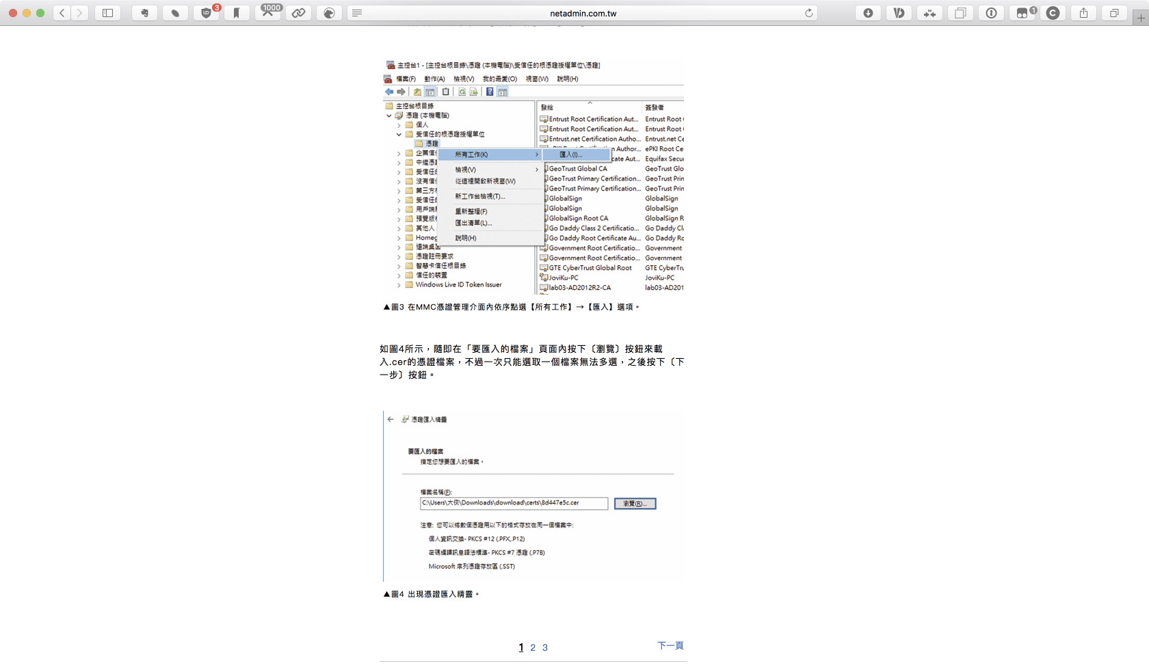Click the bookmark ribbon extension icon
This screenshot has height=672, width=1149.
[x=237, y=13]
